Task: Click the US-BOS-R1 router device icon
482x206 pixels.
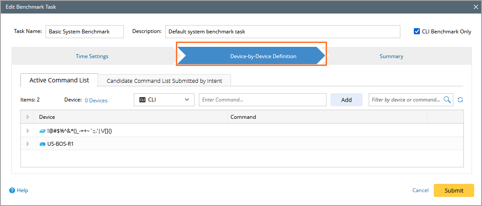Action: pyautogui.click(x=42, y=144)
